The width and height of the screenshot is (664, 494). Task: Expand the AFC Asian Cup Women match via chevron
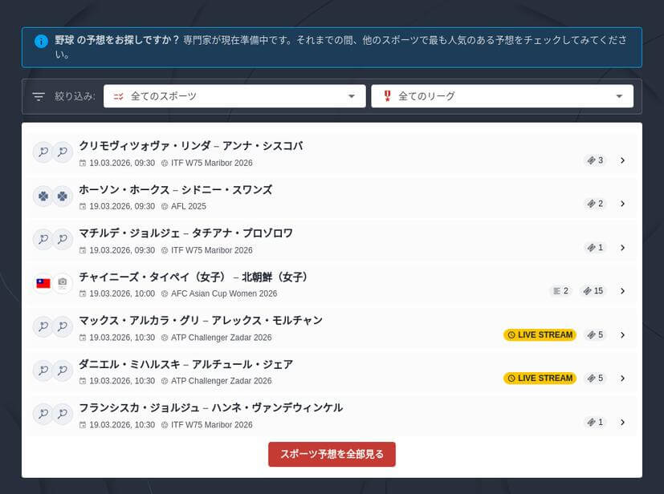(x=623, y=290)
